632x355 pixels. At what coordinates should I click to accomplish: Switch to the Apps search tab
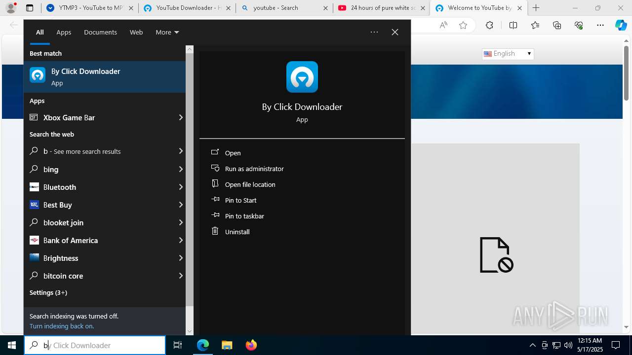[x=64, y=32]
